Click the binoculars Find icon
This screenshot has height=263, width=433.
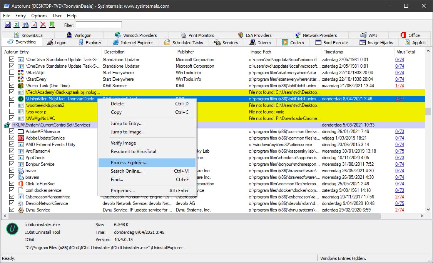pos(25,25)
